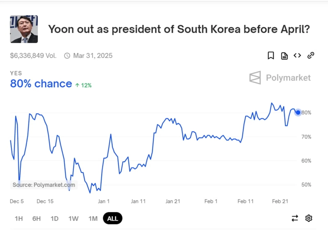Select the ALL time range

pyautogui.click(x=113, y=219)
